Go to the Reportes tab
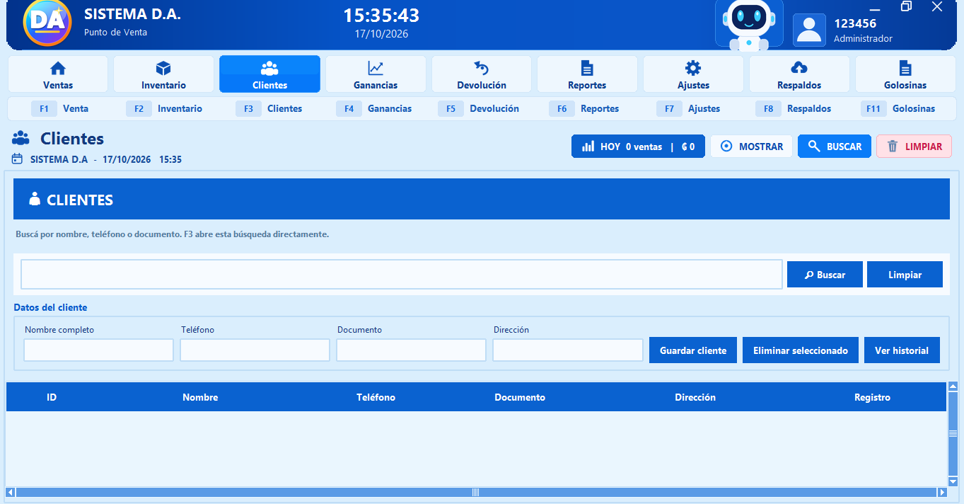The image size is (964, 504). click(x=587, y=74)
